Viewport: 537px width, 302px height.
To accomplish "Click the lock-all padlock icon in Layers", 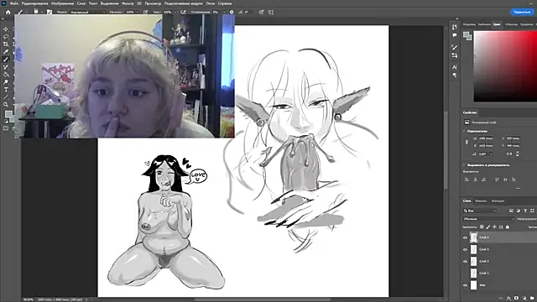I will click(508, 226).
